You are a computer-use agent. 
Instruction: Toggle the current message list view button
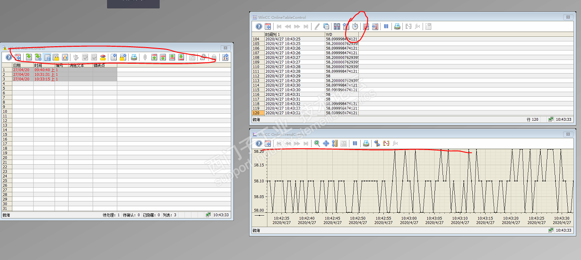(x=28, y=57)
